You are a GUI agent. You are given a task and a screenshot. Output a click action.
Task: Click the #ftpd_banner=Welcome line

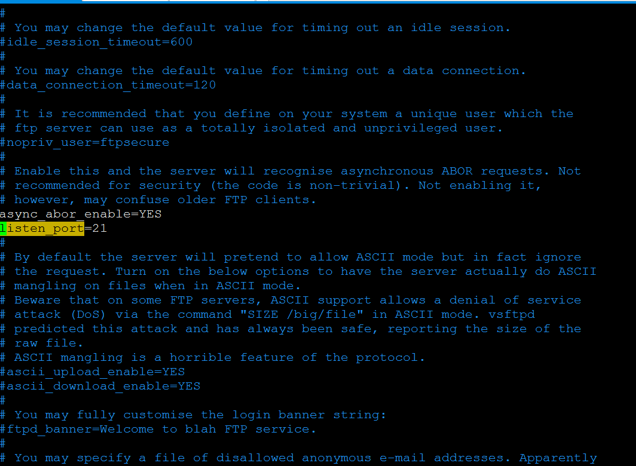tap(158, 429)
